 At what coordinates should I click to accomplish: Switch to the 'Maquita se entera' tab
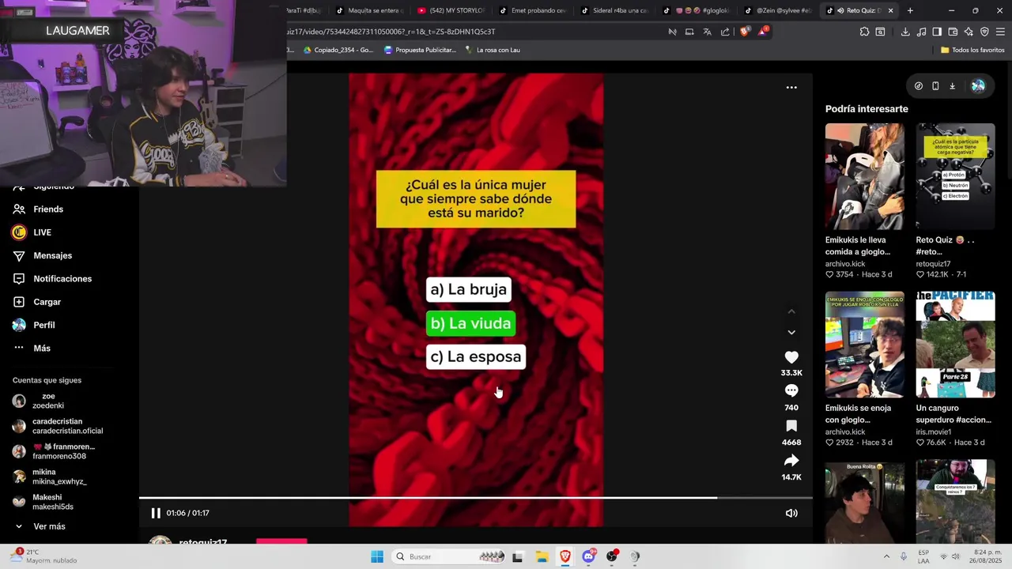point(369,10)
